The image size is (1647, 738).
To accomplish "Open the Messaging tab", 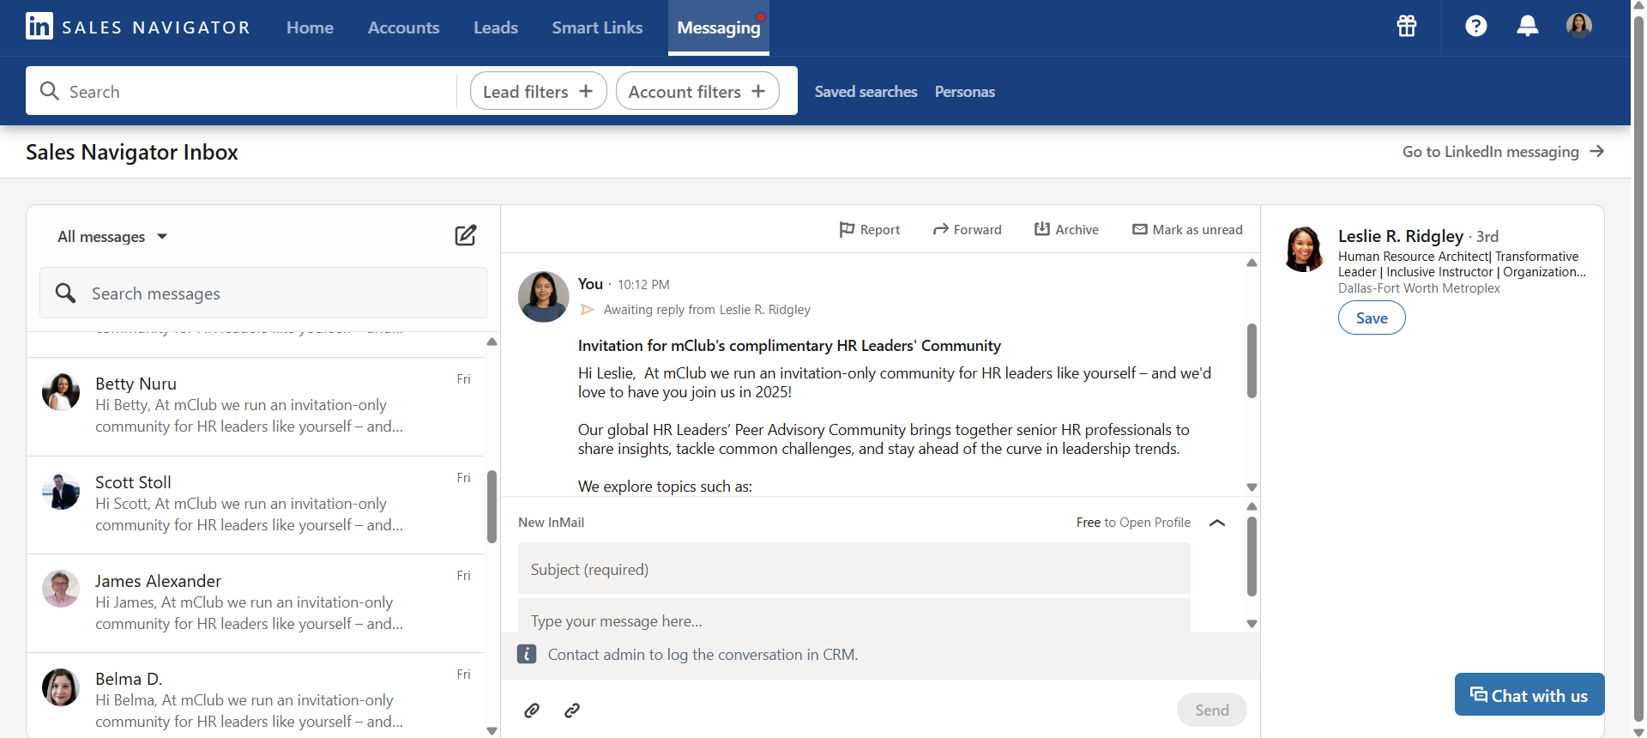I will pyautogui.click(x=719, y=27).
